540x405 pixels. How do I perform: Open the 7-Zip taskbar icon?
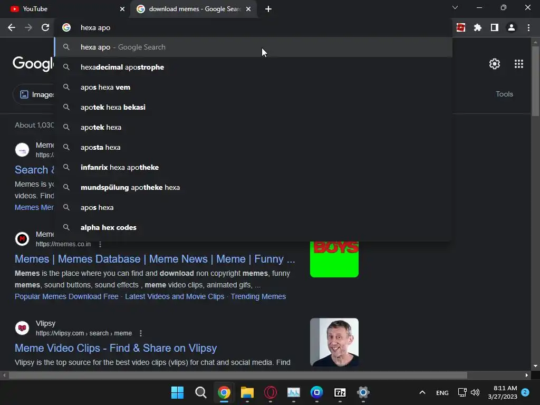[x=340, y=392]
